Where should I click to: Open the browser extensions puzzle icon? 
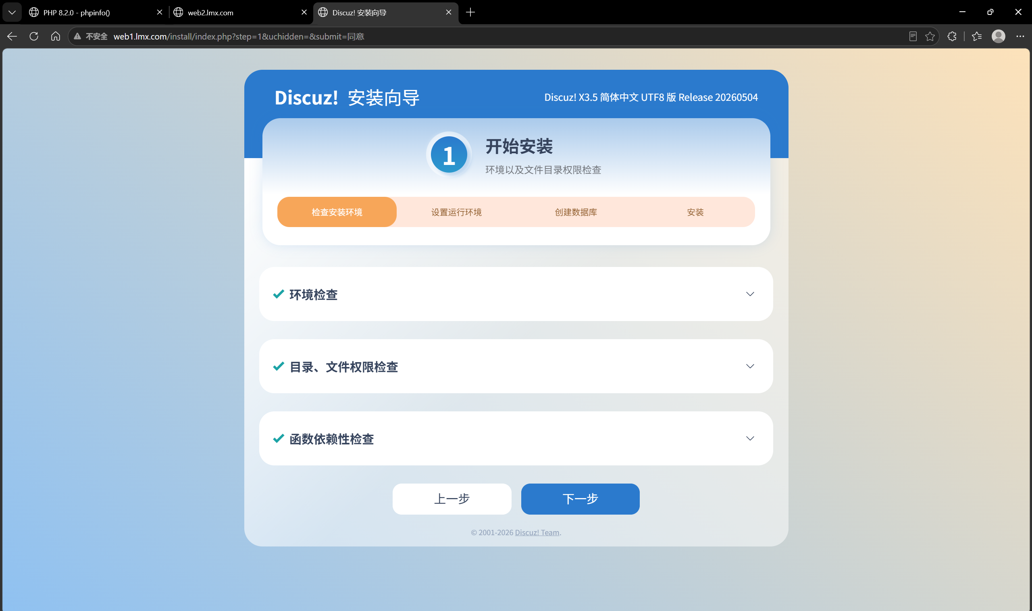[952, 36]
